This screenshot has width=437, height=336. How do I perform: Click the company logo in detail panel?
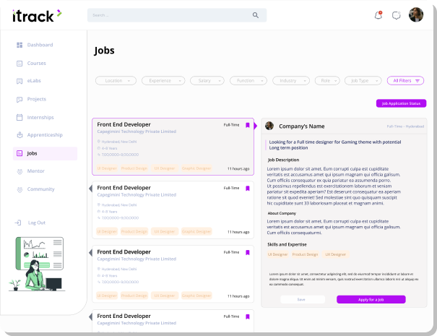tap(269, 126)
